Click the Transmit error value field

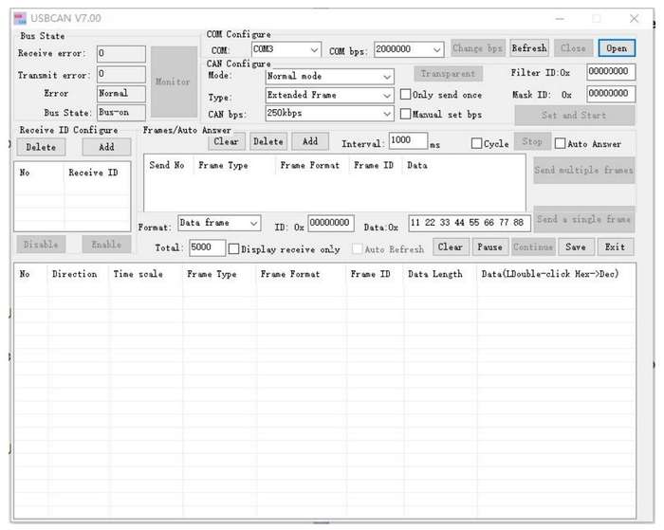pos(121,74)
